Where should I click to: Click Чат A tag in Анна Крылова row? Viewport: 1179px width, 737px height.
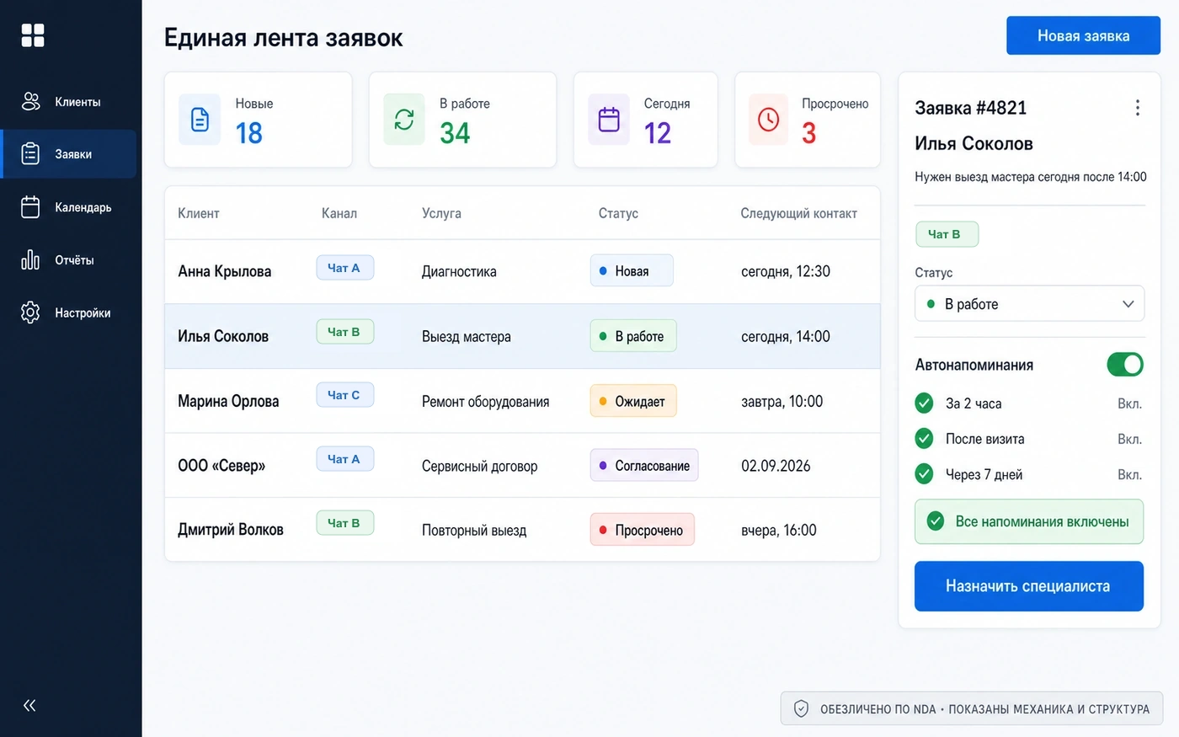[345, 268]
